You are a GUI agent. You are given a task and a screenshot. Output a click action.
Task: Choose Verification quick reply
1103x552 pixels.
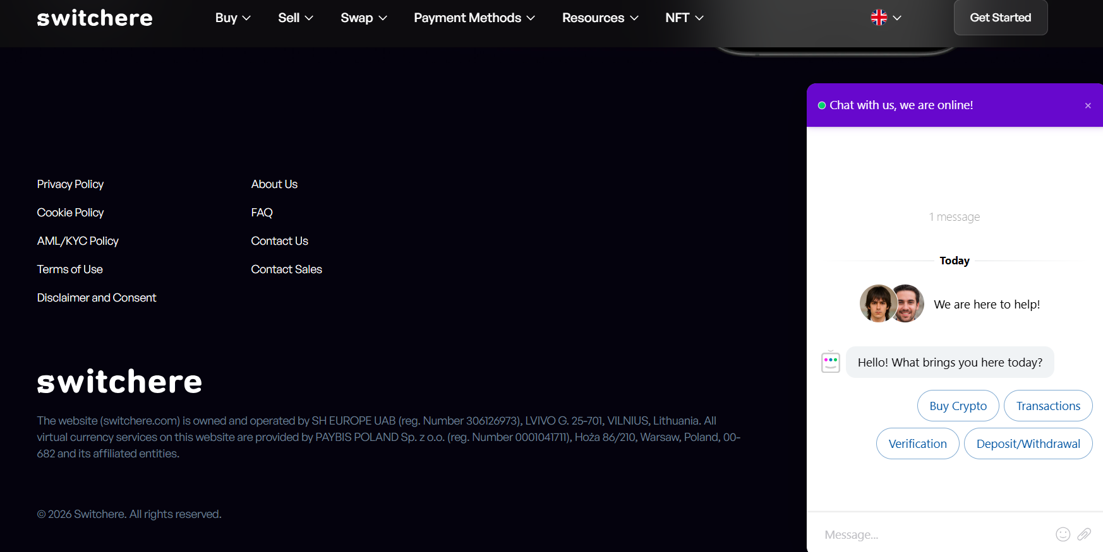pos(917,443)
